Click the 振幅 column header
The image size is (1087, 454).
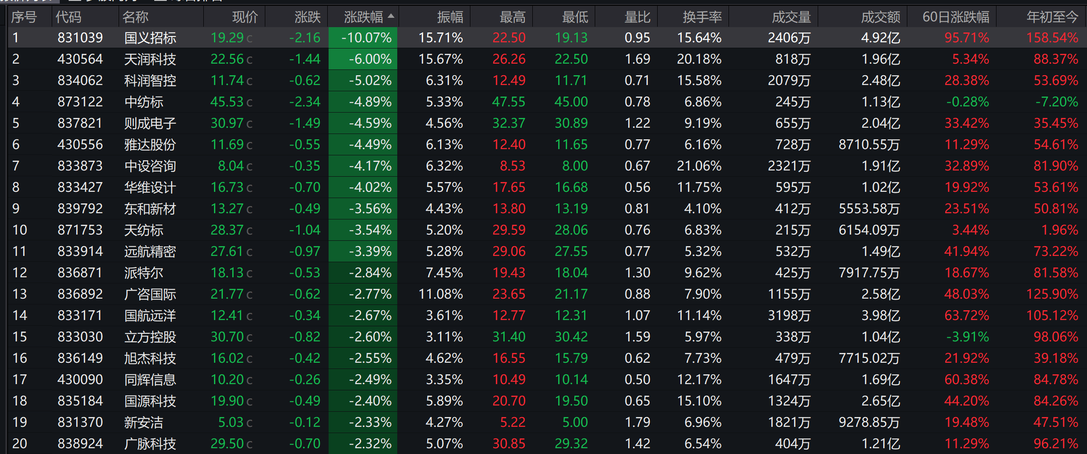[x=449, y=17]
